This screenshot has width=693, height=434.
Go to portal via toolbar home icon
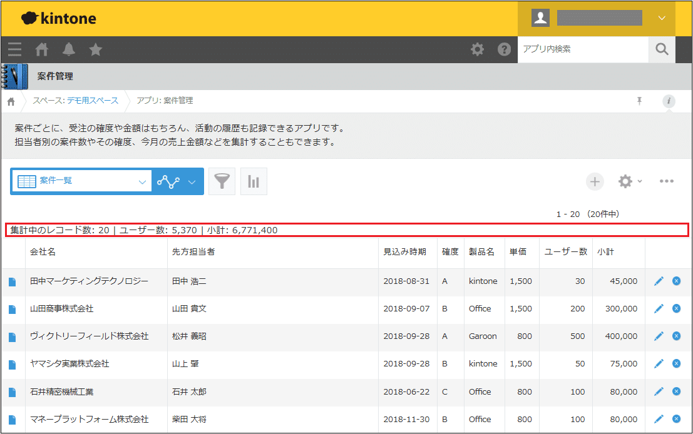coord(42,49)
